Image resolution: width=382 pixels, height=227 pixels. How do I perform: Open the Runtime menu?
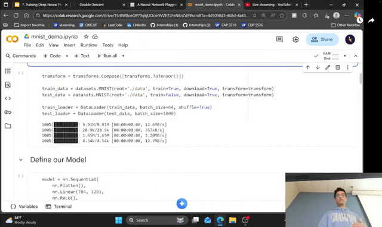(89, 45)
